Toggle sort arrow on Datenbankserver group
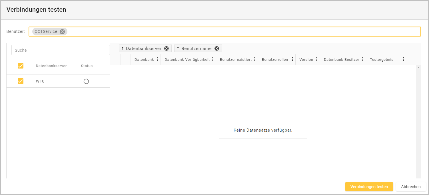 [x=123, y=49]
